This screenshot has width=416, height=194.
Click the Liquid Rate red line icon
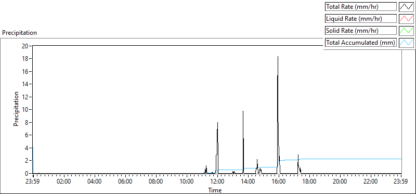point(407,19)
